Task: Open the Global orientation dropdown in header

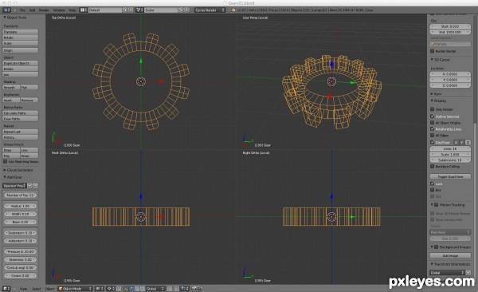Action: (155, 289)
